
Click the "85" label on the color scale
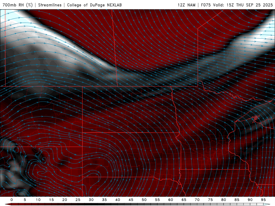(x=237, y=200)
